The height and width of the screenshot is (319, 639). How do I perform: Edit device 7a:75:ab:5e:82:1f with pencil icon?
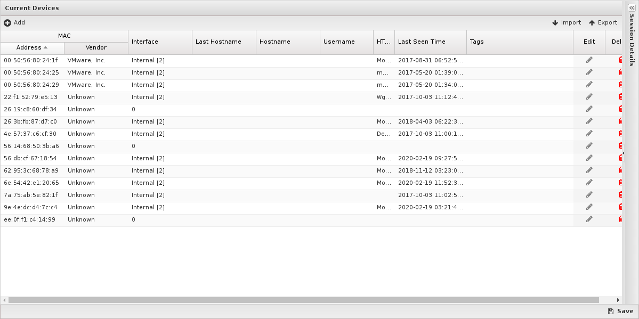[x=589, y=195]
